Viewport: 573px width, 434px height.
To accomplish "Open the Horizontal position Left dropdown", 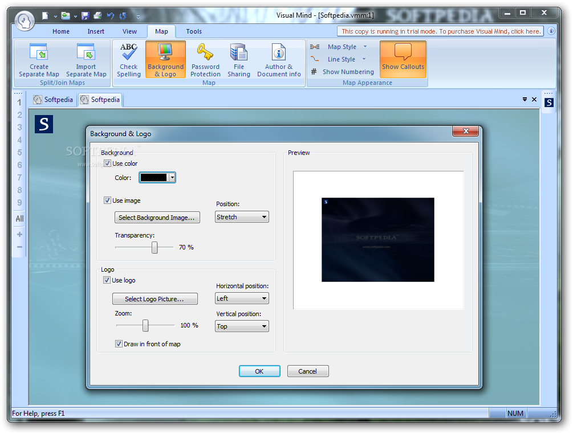I will [242, 298].
